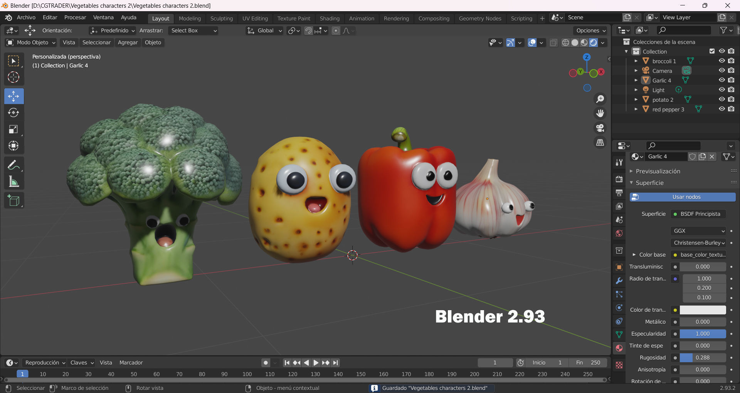Collapse the Superficie panel
This screenshot has width=740, height=393.
pos(649,183)
